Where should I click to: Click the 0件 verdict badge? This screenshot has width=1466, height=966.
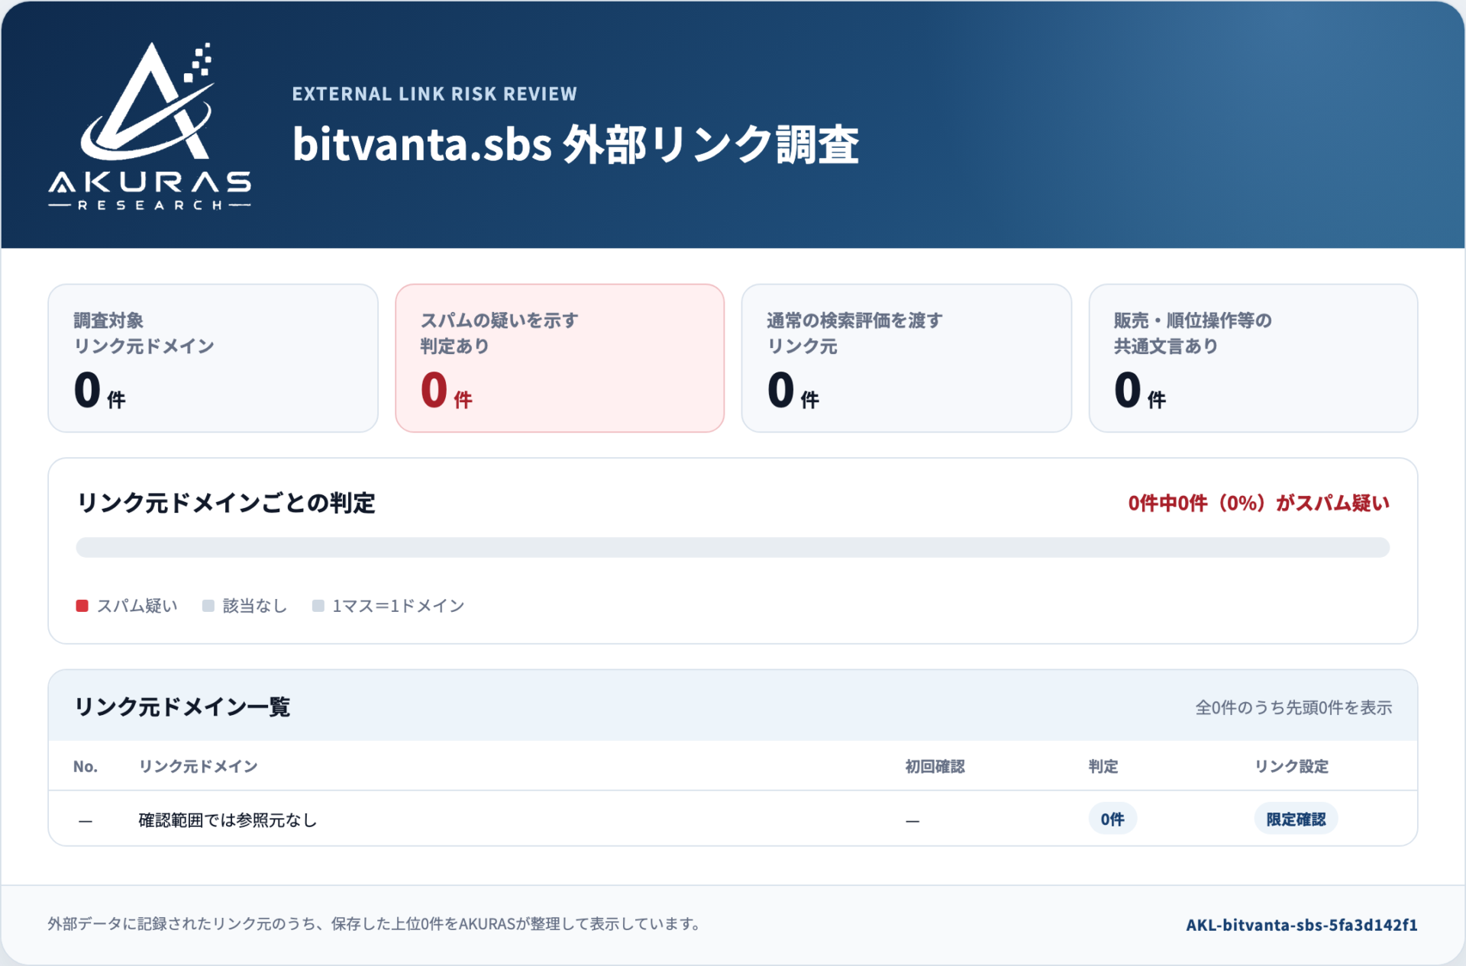coord(1112,819)
